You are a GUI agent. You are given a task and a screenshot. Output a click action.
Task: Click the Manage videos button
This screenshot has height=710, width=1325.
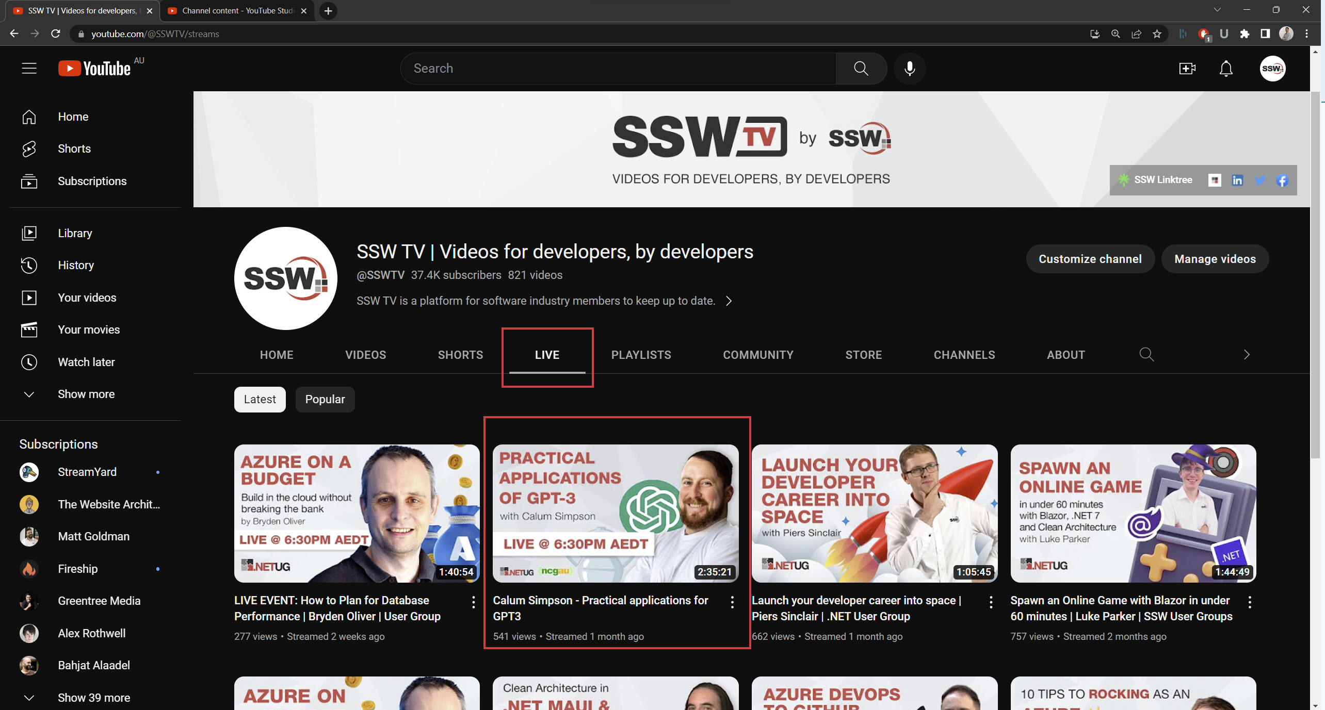[1215, 259]
